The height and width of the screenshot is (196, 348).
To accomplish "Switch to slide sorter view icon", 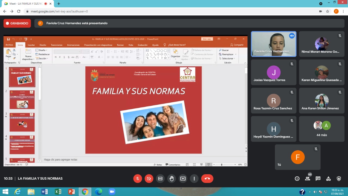I will click(x=194, y=165).
